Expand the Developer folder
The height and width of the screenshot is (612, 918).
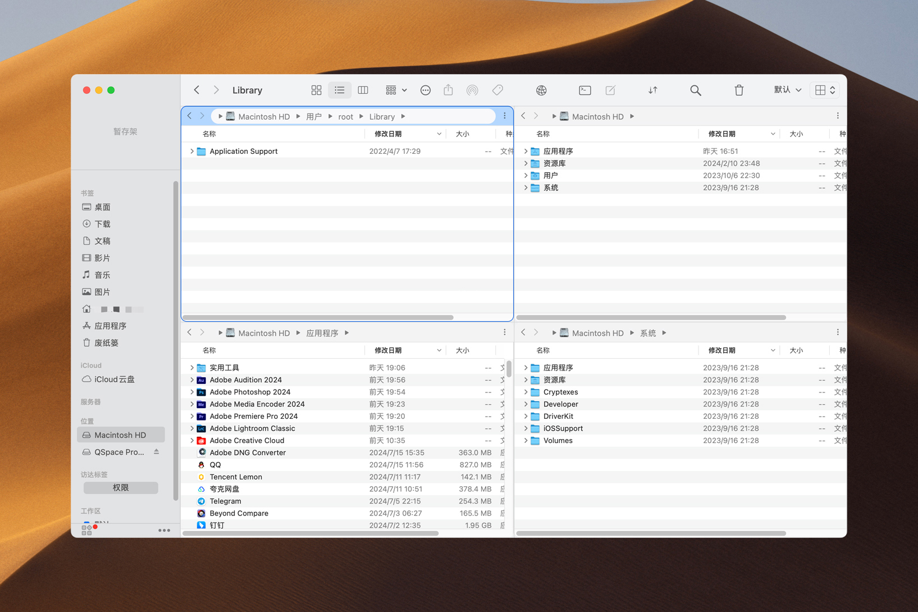[x=526, y=404]
